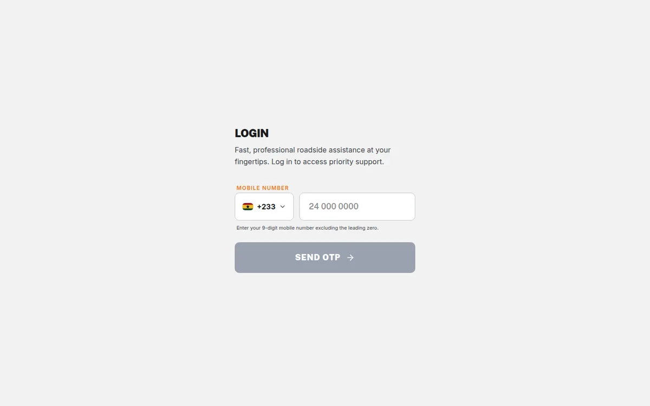Click the 24 000 0000 placeholder text

pos(334,206)
